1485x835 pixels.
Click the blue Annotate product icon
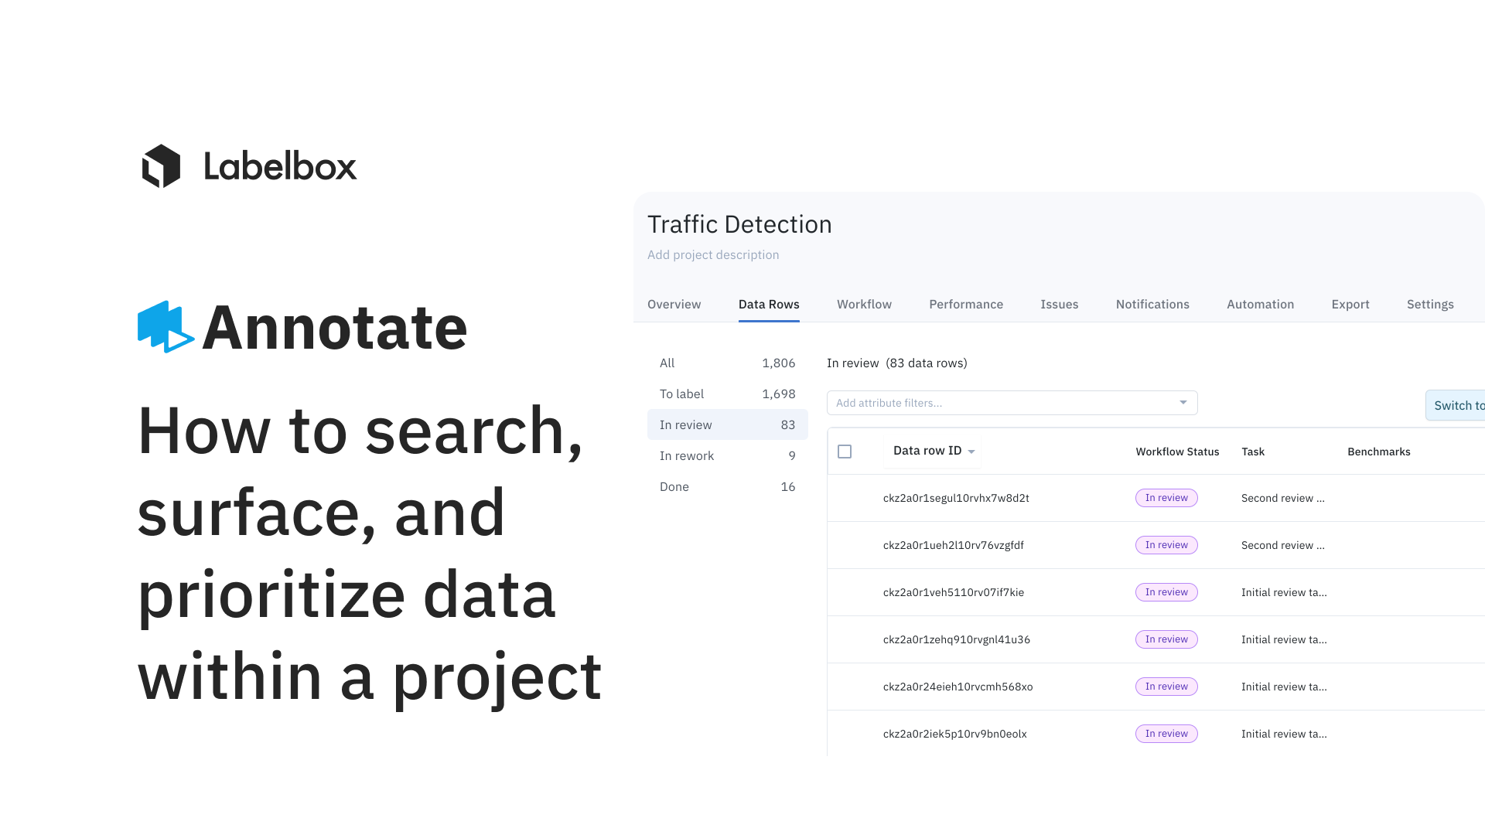(165, 327)
